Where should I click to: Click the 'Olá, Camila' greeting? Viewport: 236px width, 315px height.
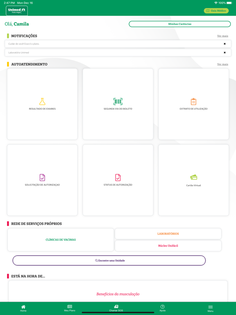(x=17, y=24)
